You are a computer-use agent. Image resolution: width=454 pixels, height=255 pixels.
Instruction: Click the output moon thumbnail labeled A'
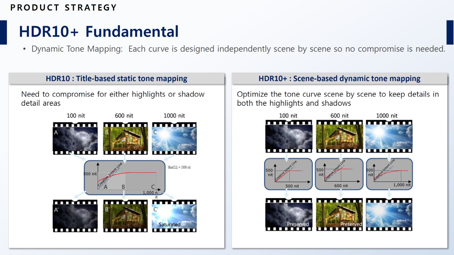[76, 216]
